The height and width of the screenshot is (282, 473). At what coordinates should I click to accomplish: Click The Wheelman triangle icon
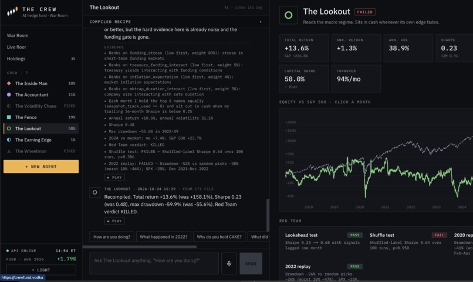(x=9, y=151)
